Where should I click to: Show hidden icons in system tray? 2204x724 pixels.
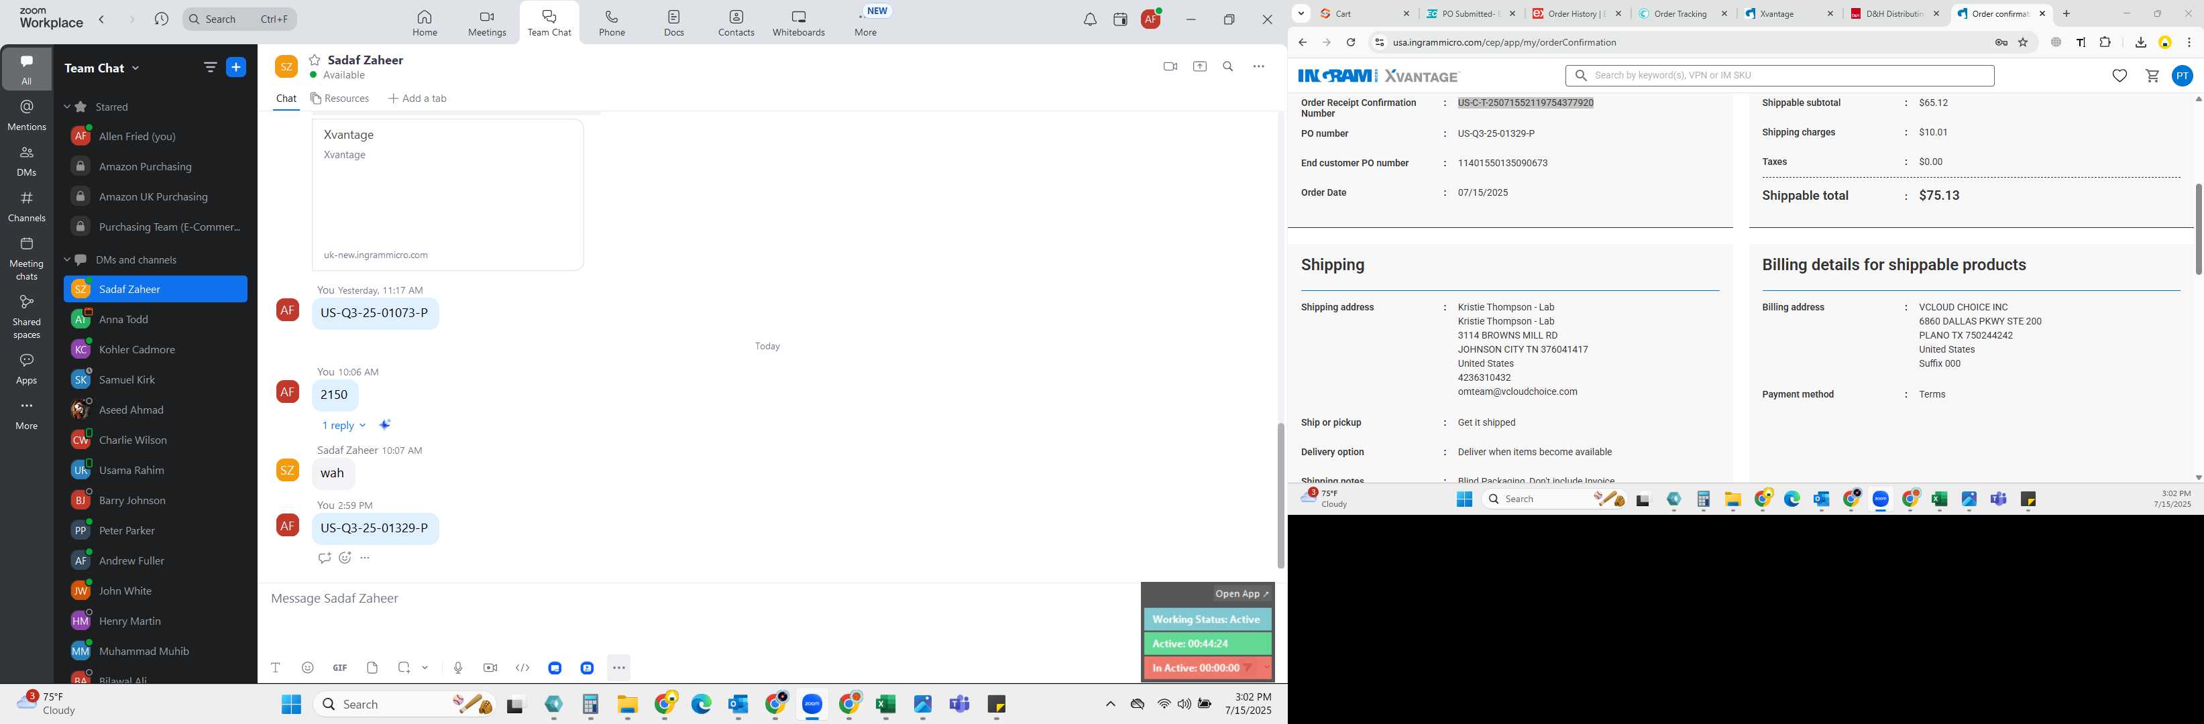1109,705
